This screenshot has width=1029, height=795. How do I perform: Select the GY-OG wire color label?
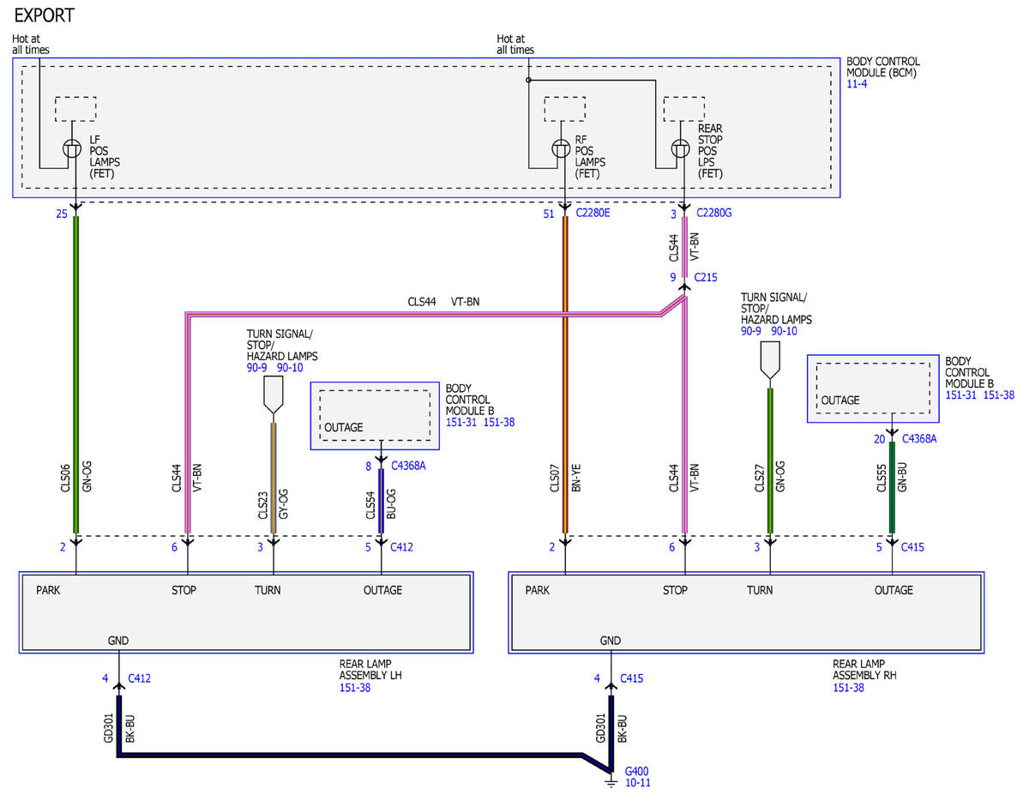[x=285, y=505]
